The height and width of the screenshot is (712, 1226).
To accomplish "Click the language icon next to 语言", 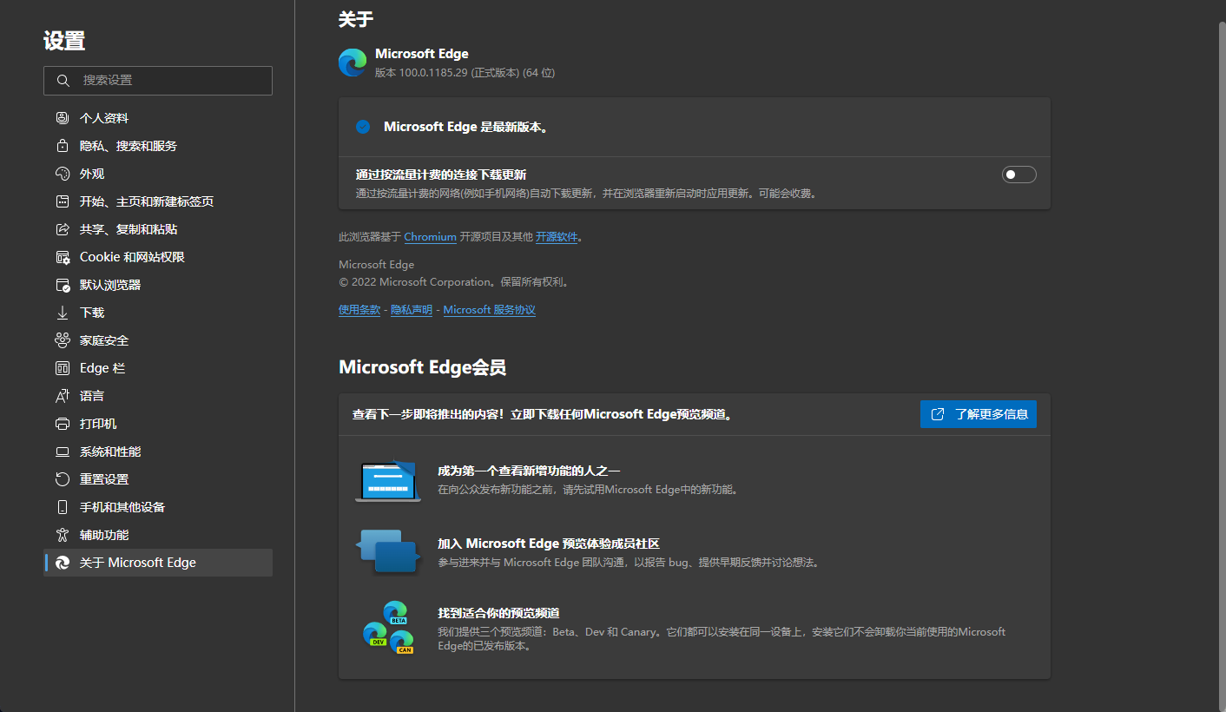I will [63, 396].
